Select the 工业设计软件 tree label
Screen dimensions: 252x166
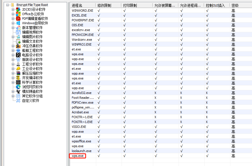[x=32, y=69]
